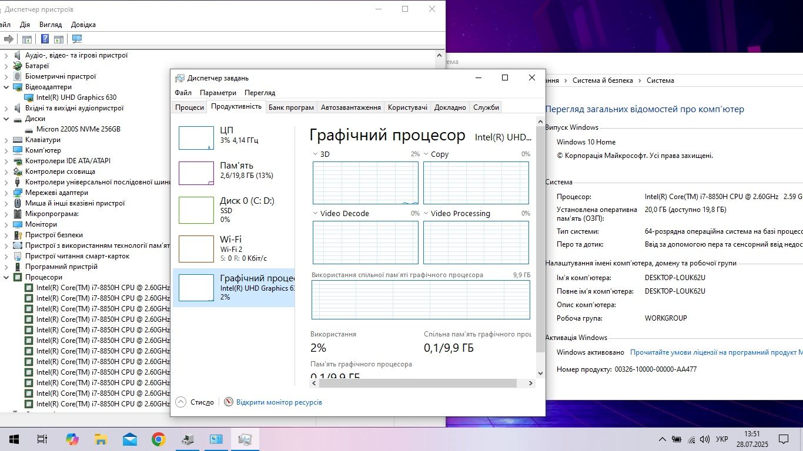Open the Mail app from the taskbar

coord(130,439)
